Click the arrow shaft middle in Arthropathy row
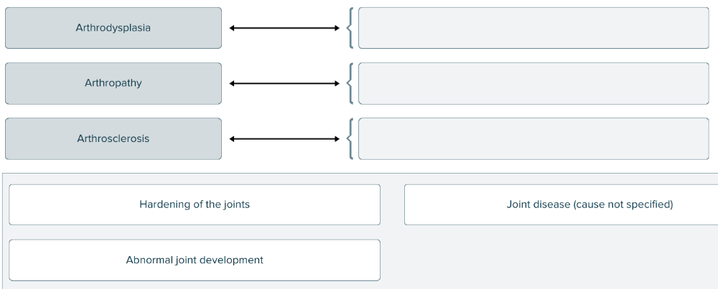The image size is (718, 289). point(284,83)
